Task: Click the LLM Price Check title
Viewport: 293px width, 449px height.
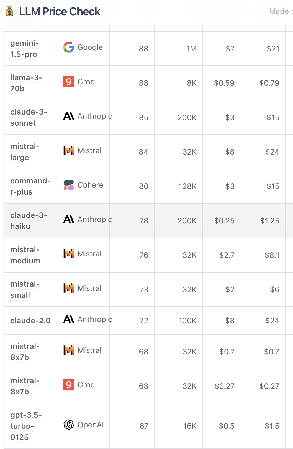Action: (x=60, y=11)
